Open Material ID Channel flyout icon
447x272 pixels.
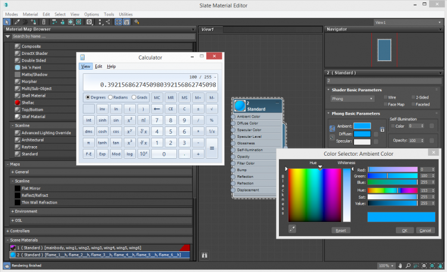pos(89,22)
